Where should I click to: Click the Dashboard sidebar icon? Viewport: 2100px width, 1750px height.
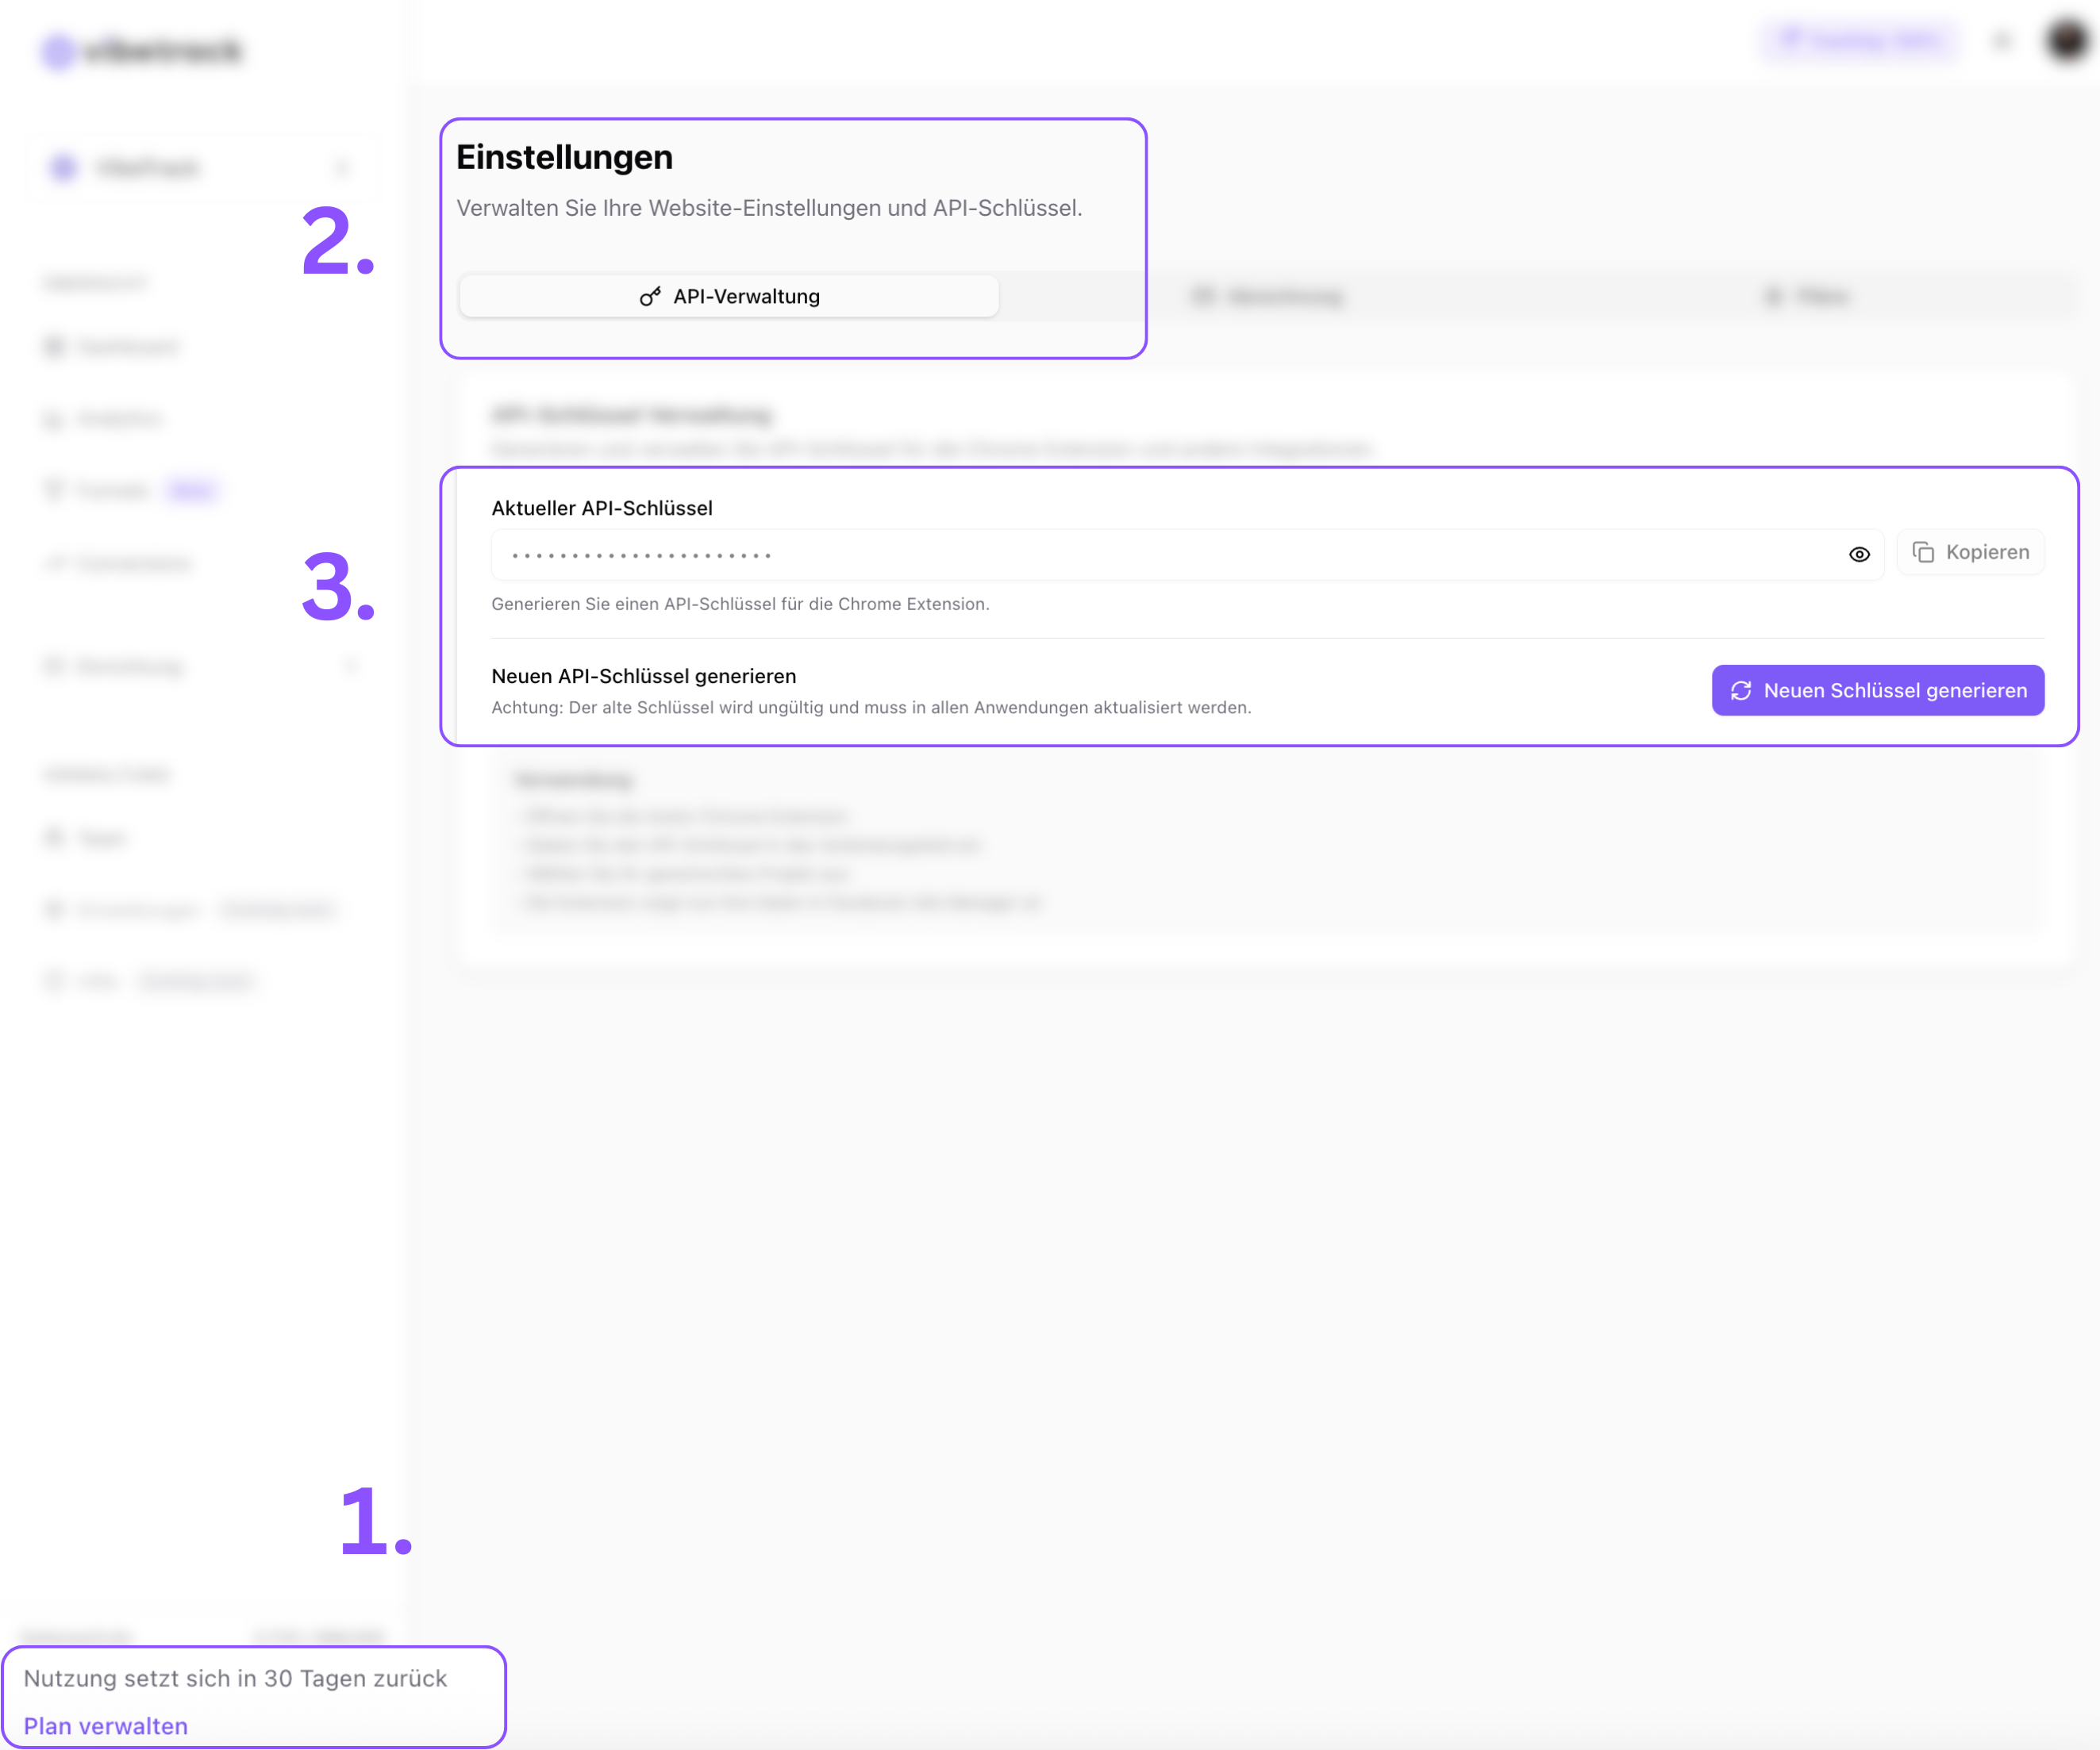point(54,347)
